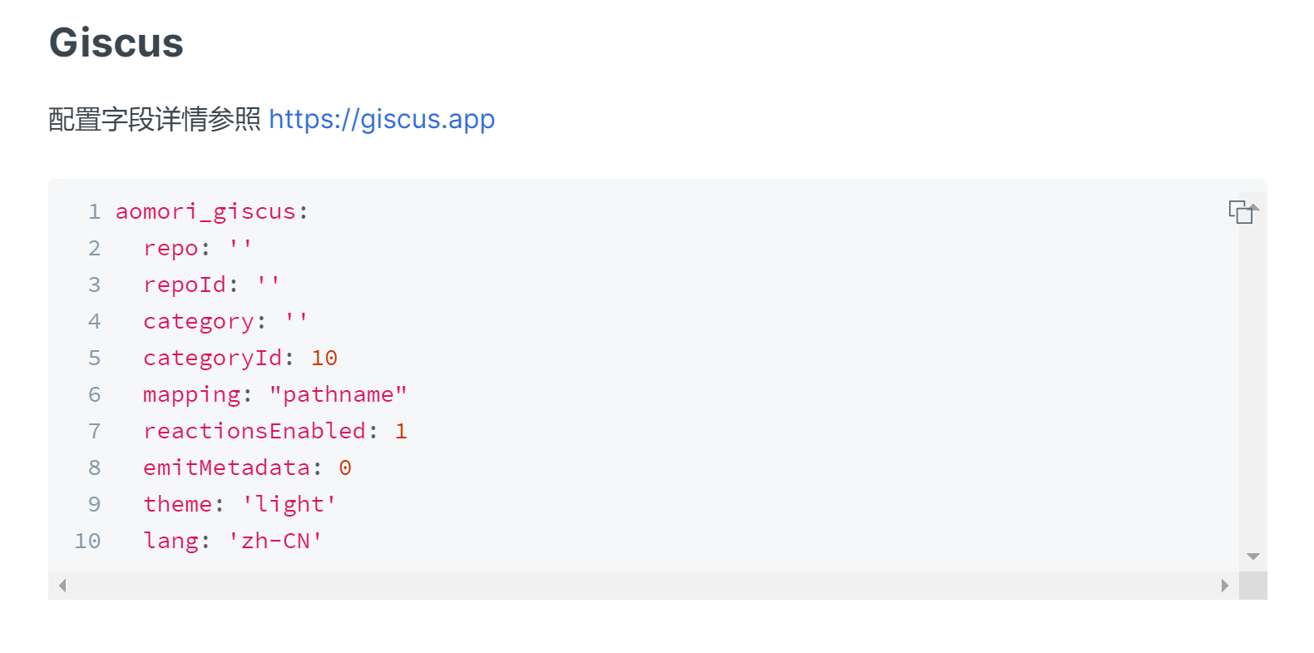Click the aomori_giscus key on line 1

(x=205, y=212)
